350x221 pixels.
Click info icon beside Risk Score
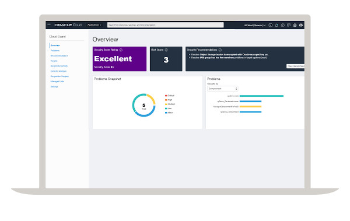166,50
